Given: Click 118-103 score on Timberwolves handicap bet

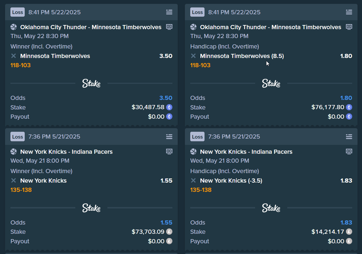Looking at the screenshot, I should click(x=200, y=65).
